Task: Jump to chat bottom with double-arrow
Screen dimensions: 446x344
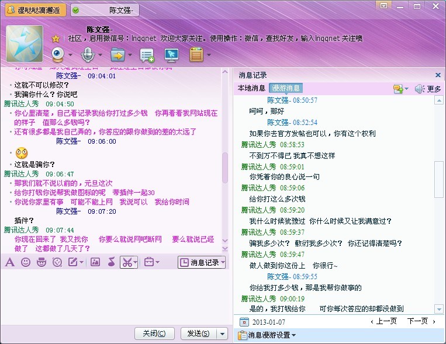Action: [x=225, y=248]
